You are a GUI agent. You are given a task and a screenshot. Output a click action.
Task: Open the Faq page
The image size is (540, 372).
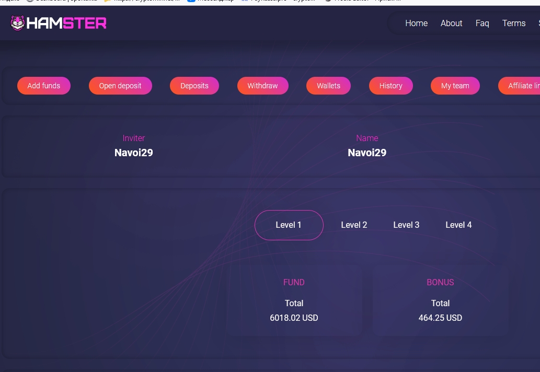[482, 23]
